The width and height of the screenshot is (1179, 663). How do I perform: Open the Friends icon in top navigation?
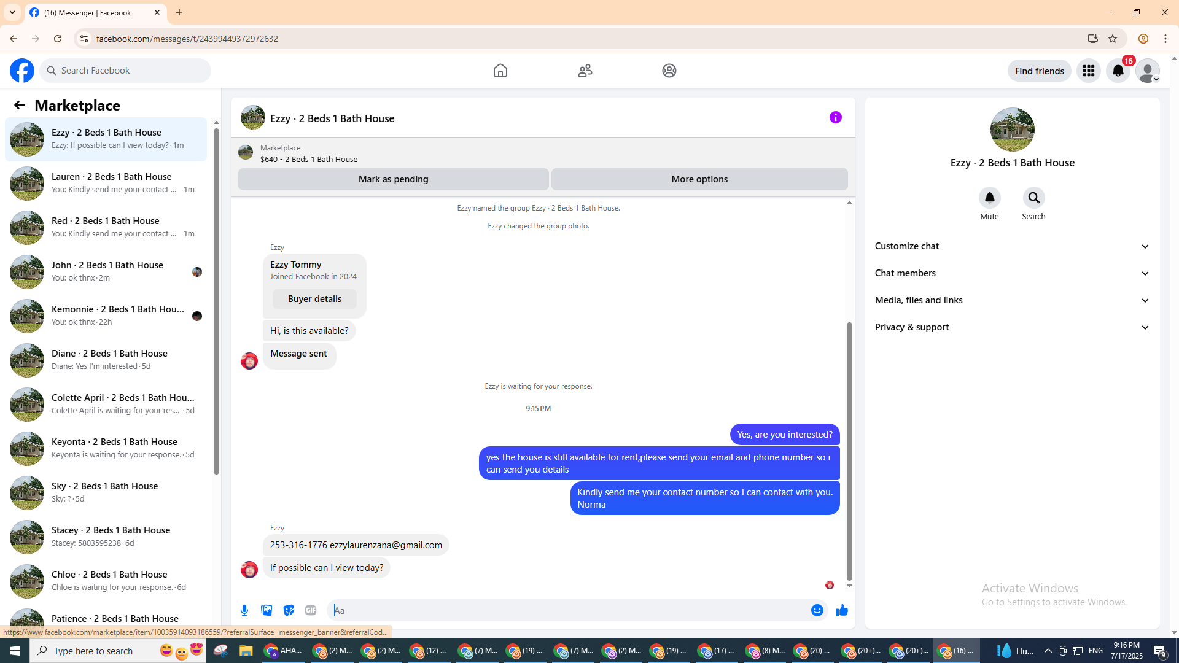click(585, 71)
